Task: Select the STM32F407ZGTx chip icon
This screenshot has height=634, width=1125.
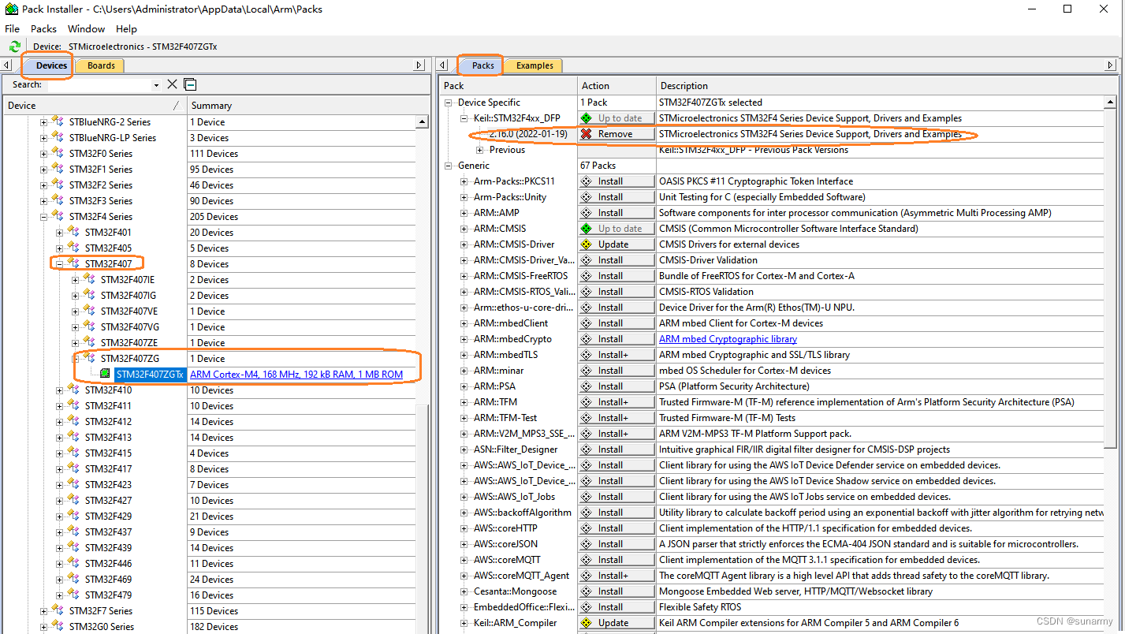Action: (x=106, y=374)
